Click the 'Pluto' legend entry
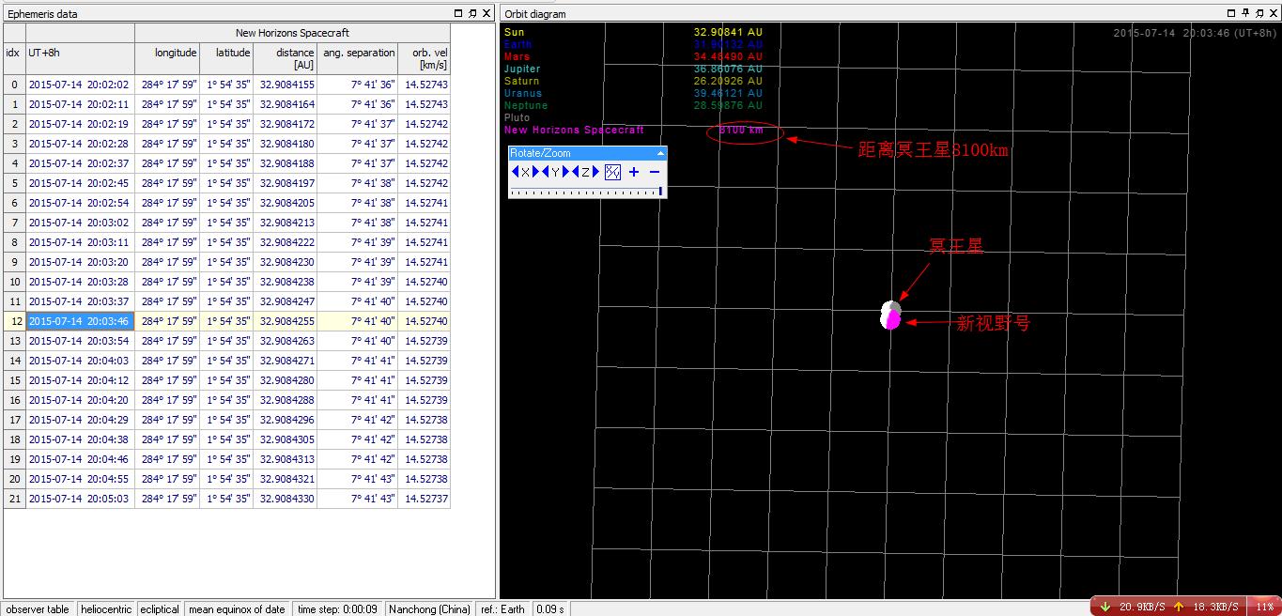1282x616 pixels. coord(517,117)
